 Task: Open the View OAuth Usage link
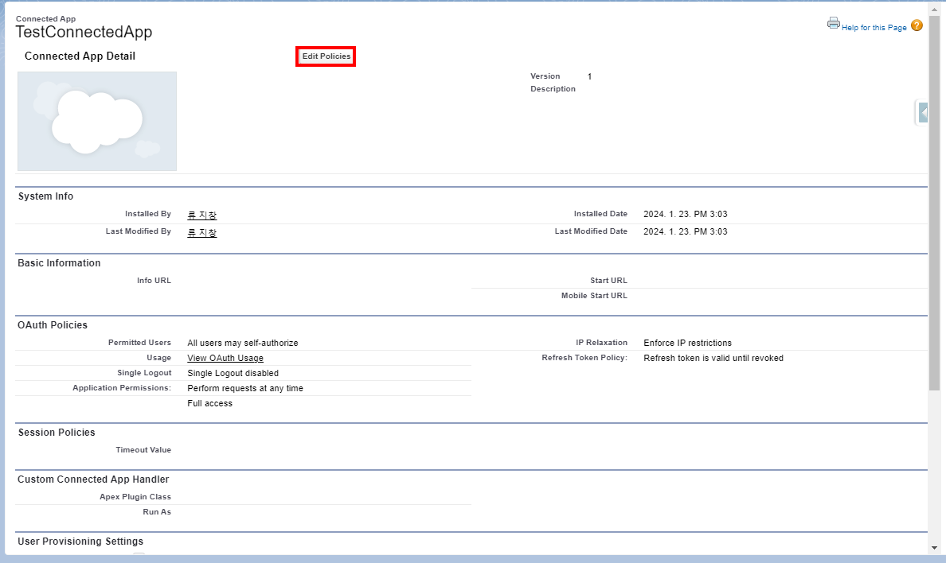[225, 358]
